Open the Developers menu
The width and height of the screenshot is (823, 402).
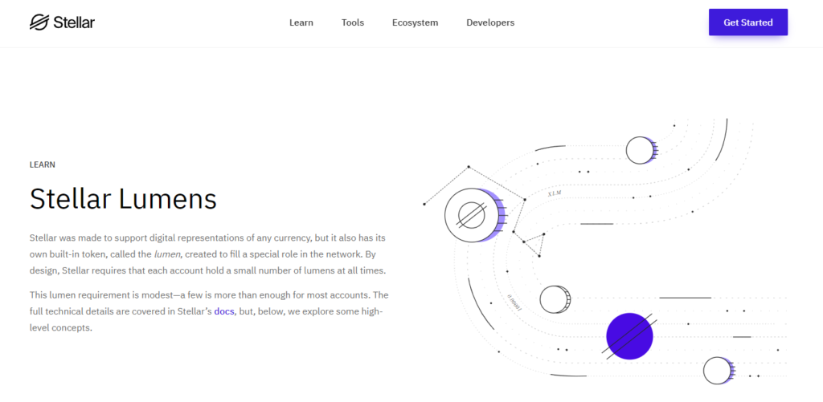pyautogui.click(x=490, y=22)
